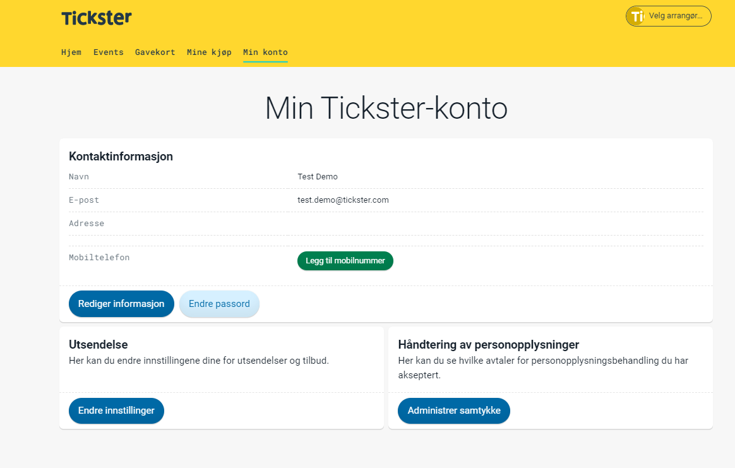Click the Tickster logo
The height and width of the screenshot is (468, 735).
coord(96,18)
